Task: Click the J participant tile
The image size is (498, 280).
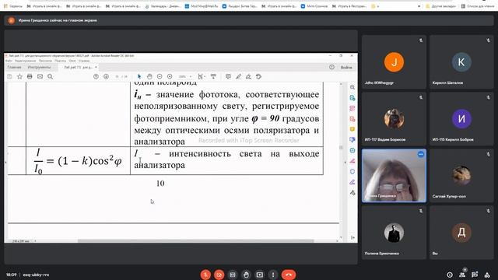Action: [394, 62]
